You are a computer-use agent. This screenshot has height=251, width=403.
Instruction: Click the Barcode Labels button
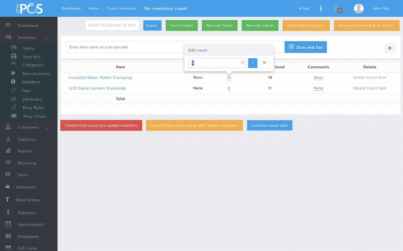(260, 25)
